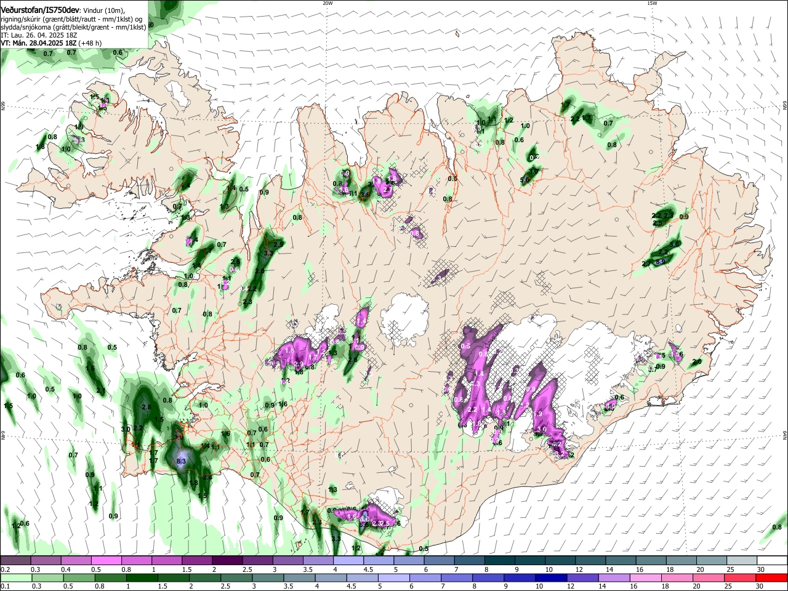Click the 2.8 rain value off the southwest coast
This screenshot has width=788, height=591.
pyautogui.click(x=146, y=407)
